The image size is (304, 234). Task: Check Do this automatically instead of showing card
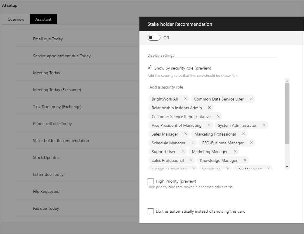point(151,211)
